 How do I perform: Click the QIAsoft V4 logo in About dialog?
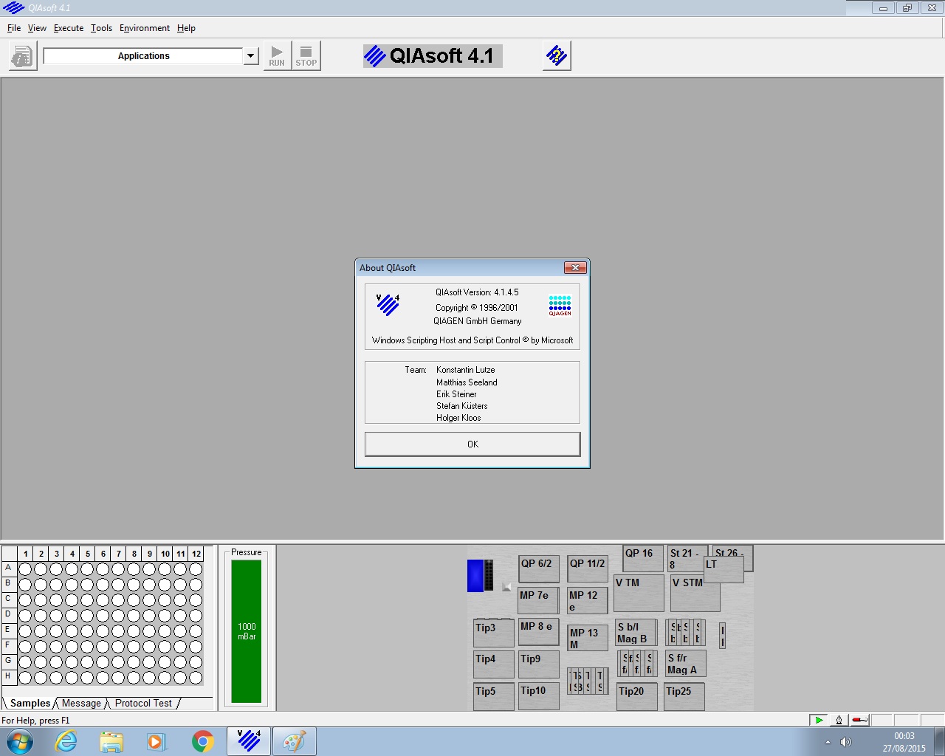coord(388,304)
